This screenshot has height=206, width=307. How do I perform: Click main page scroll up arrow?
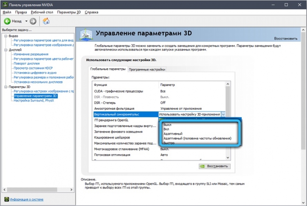(x=303, y=30)
